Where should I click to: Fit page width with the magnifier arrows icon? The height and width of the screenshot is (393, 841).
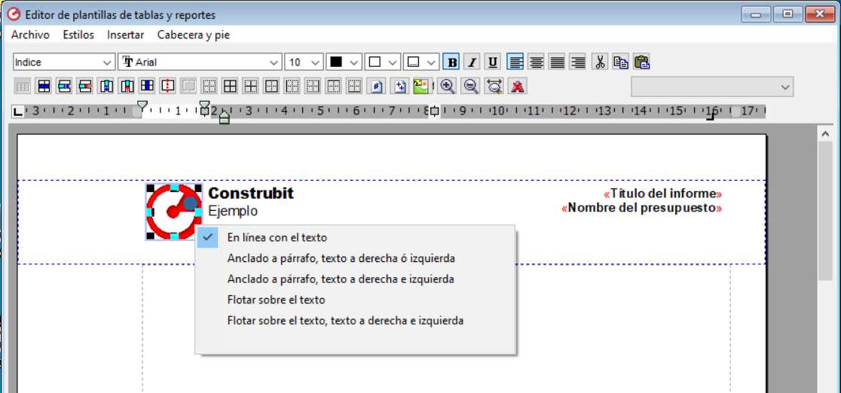coord(494,86)
